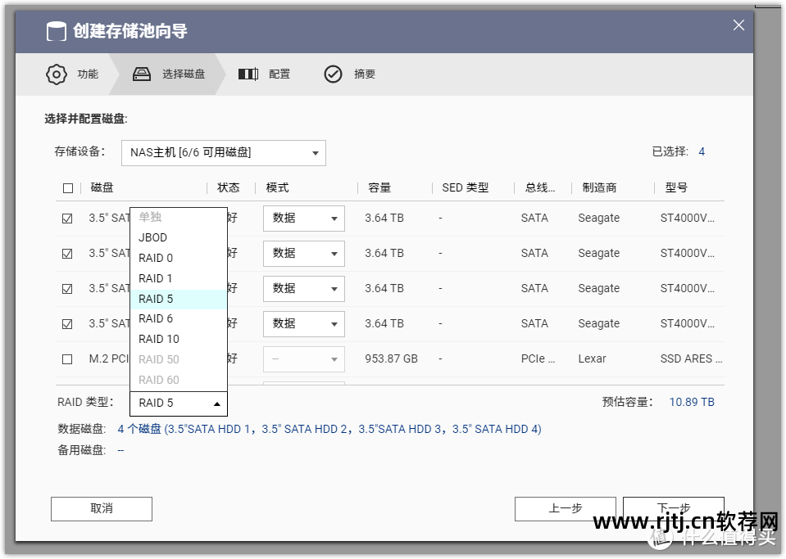Uncheck the fourth 3.5" SATA disk checkbox
This screenshot has width=786, height=559.
pyautogui.click(x=67, y=324)
